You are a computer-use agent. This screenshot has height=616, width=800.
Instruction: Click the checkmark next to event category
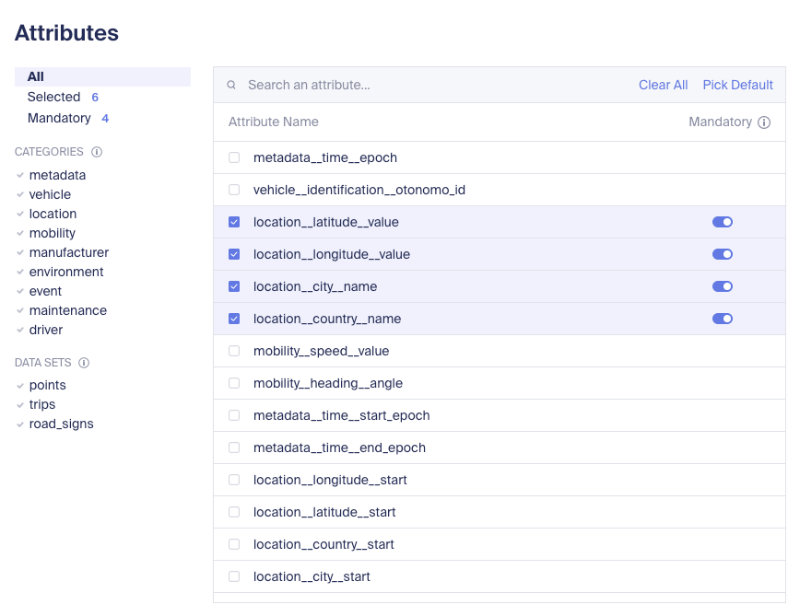(x=20, y=292)
